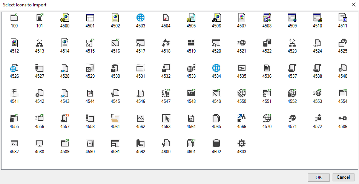The height and width of the screenshot is (184, 359).
Task: Select the globe lines icon 4521
Action: pos(242,43)
